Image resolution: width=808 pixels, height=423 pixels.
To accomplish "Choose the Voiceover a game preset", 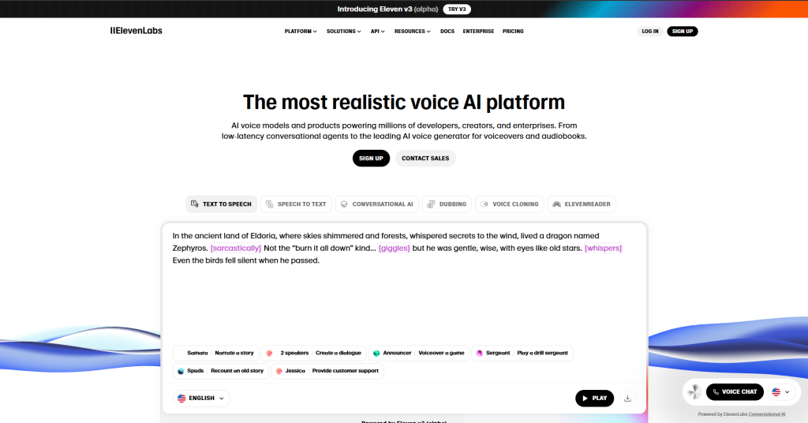I will (x=419, y=354).
